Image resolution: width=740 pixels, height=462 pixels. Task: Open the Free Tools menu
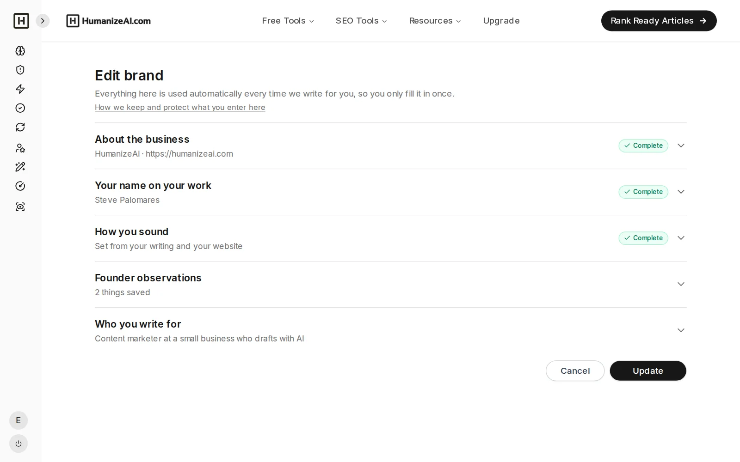pyautogui.click(x=288, y=21)
